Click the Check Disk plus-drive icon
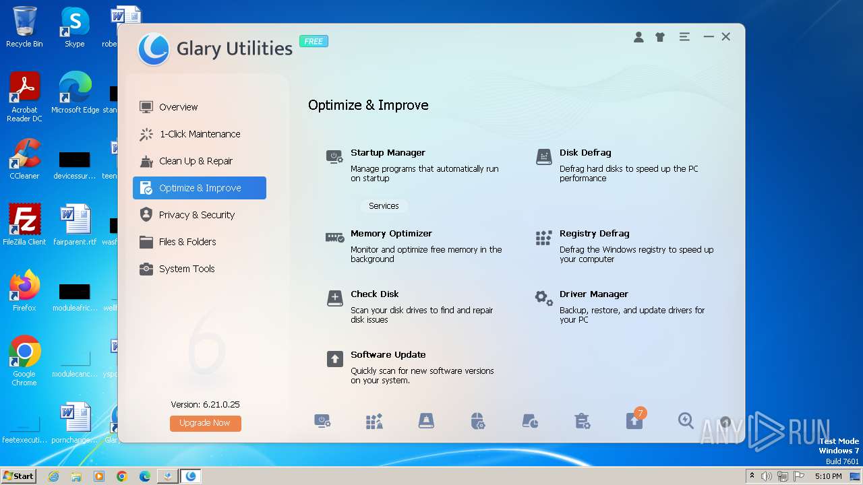 (335, 298)
